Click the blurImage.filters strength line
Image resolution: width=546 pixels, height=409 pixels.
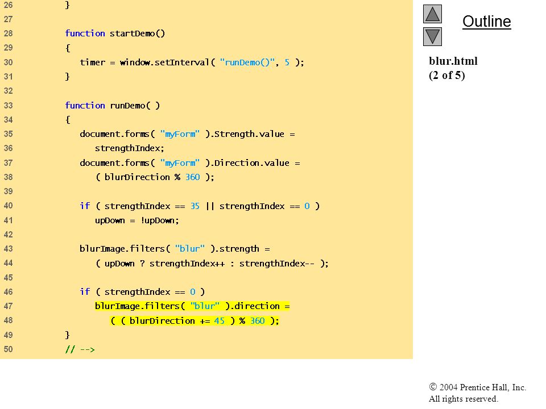[175, 249]
